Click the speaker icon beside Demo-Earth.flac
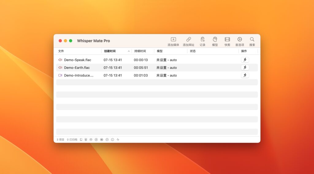This screenshot has width=314, height=174. [60, 68]
